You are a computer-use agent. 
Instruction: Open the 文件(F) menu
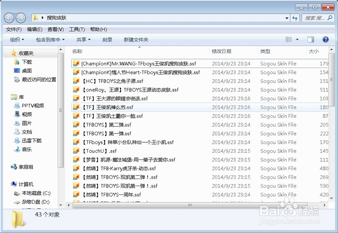point(14,29)
